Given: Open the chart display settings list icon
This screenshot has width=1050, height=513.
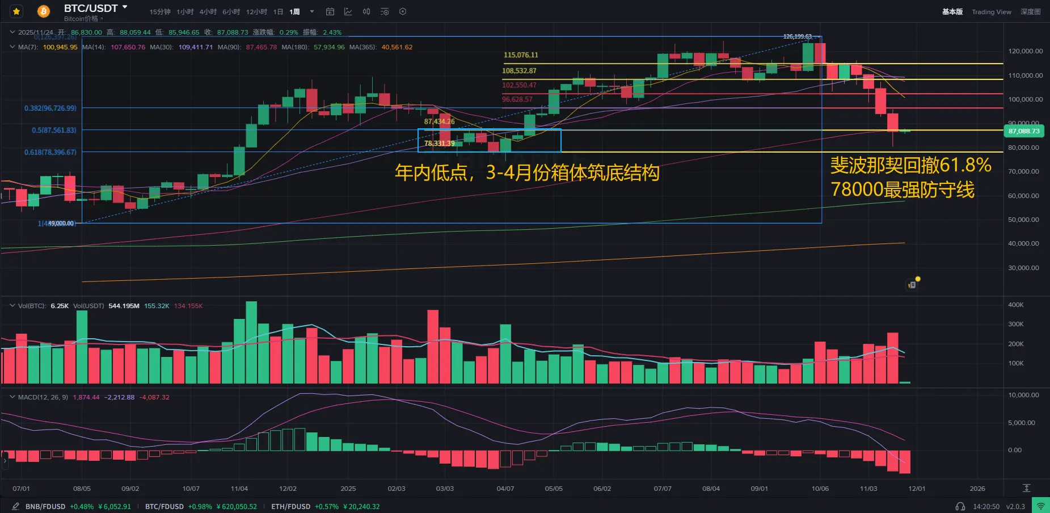Looking at the screenshot, I should (385, 11).
